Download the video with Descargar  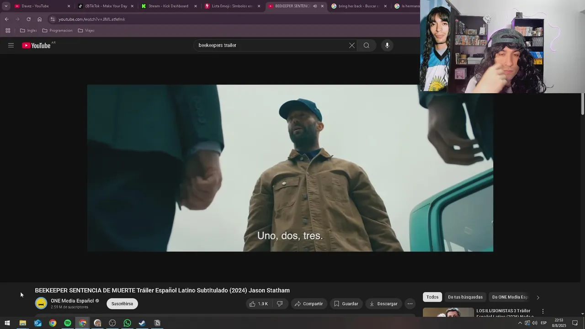click(x=383, y=303)
